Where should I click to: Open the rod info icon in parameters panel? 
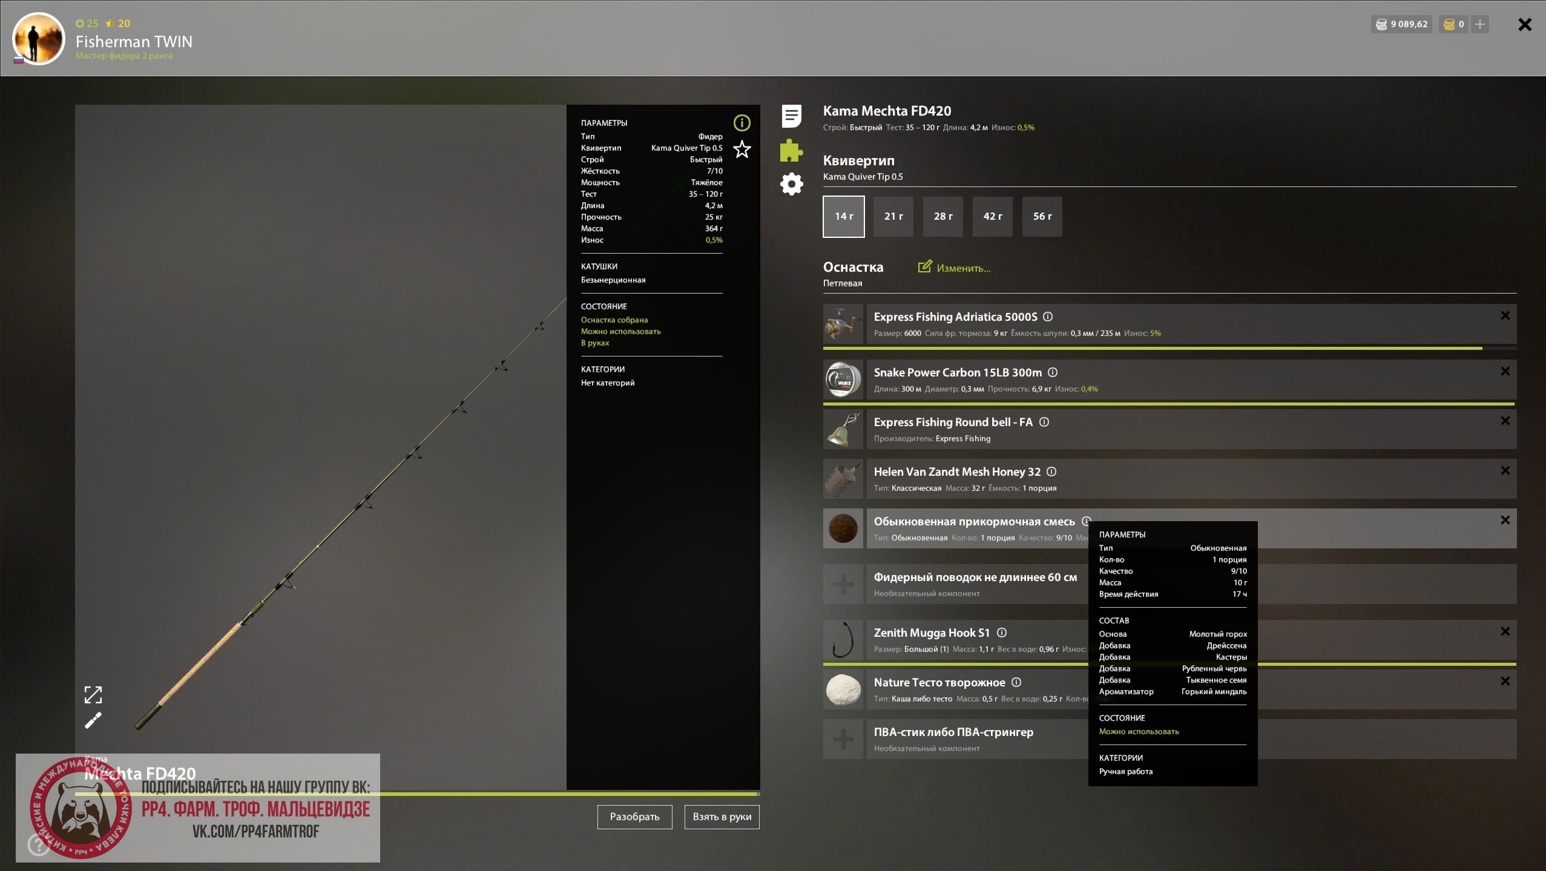click(x=742, y=123)
